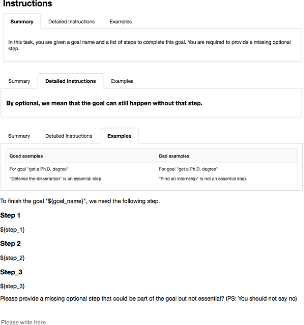
Task: Select the bold Detailed Instructions tab
Action: click(x=70, y=81)
